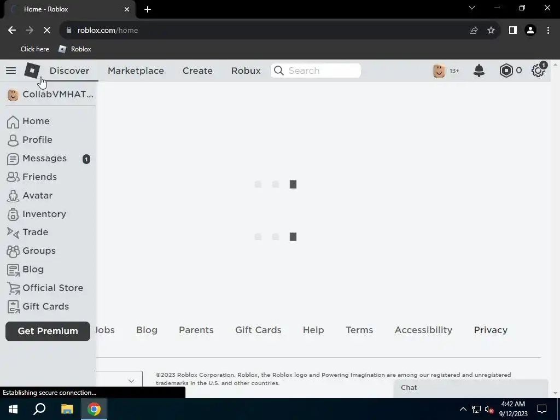Open the footer Accessibility link
This screenshot has height=420, width=560.
click(x=424, y=330)
